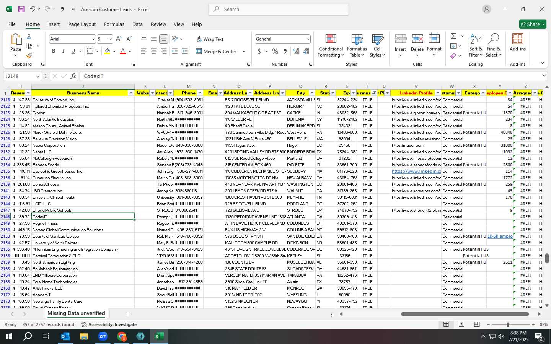Image resolution: width=551 pixels, height=344 pixels.
Task: Open the font name dropdown
Action: (x=93, y=39)
